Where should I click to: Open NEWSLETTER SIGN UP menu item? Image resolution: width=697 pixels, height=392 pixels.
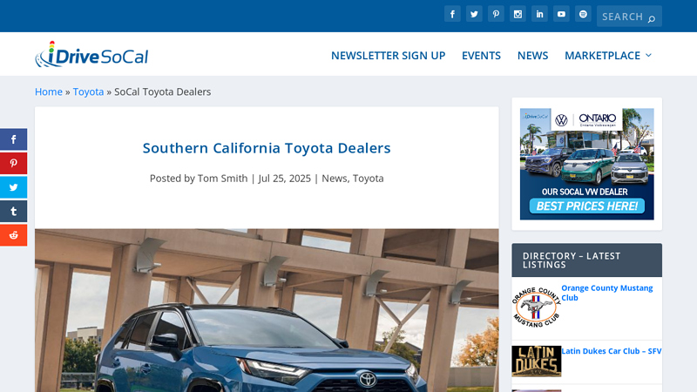point(388,56)
